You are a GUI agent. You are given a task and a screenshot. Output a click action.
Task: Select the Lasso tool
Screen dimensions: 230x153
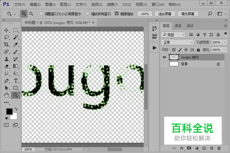click(x=6, y=37)
